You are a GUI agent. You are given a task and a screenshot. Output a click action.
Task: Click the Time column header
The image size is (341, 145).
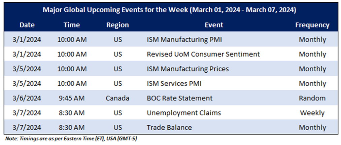(x=72, y=25)
